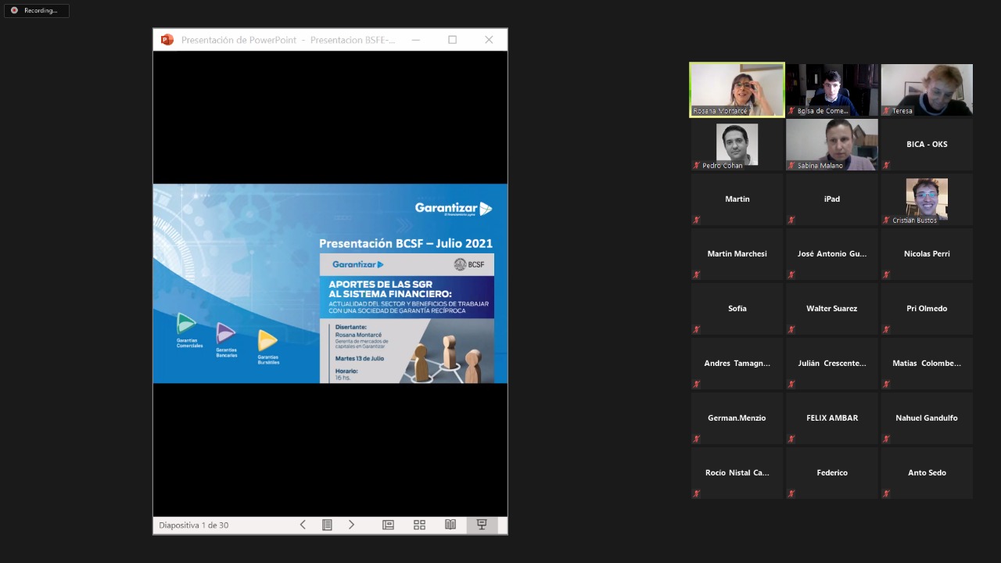Click participant name 'Nicolas Perri'

927,253
